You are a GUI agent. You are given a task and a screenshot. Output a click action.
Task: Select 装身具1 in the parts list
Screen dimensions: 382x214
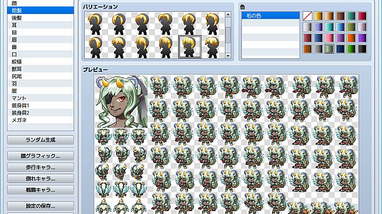pyautogui.click(x=40, y=105)
